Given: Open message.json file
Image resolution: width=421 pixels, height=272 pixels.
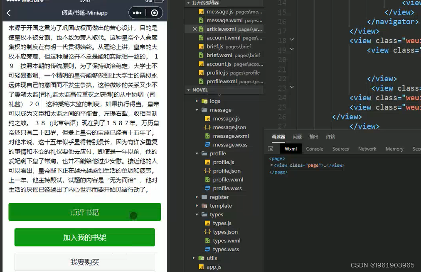Looking at the screenshot, I should tap(229, 127).
